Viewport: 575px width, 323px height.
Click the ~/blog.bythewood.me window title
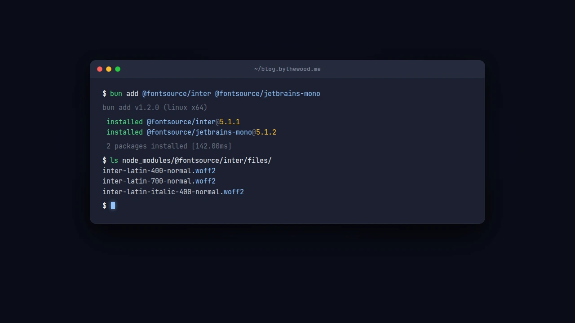coord(287,69)
